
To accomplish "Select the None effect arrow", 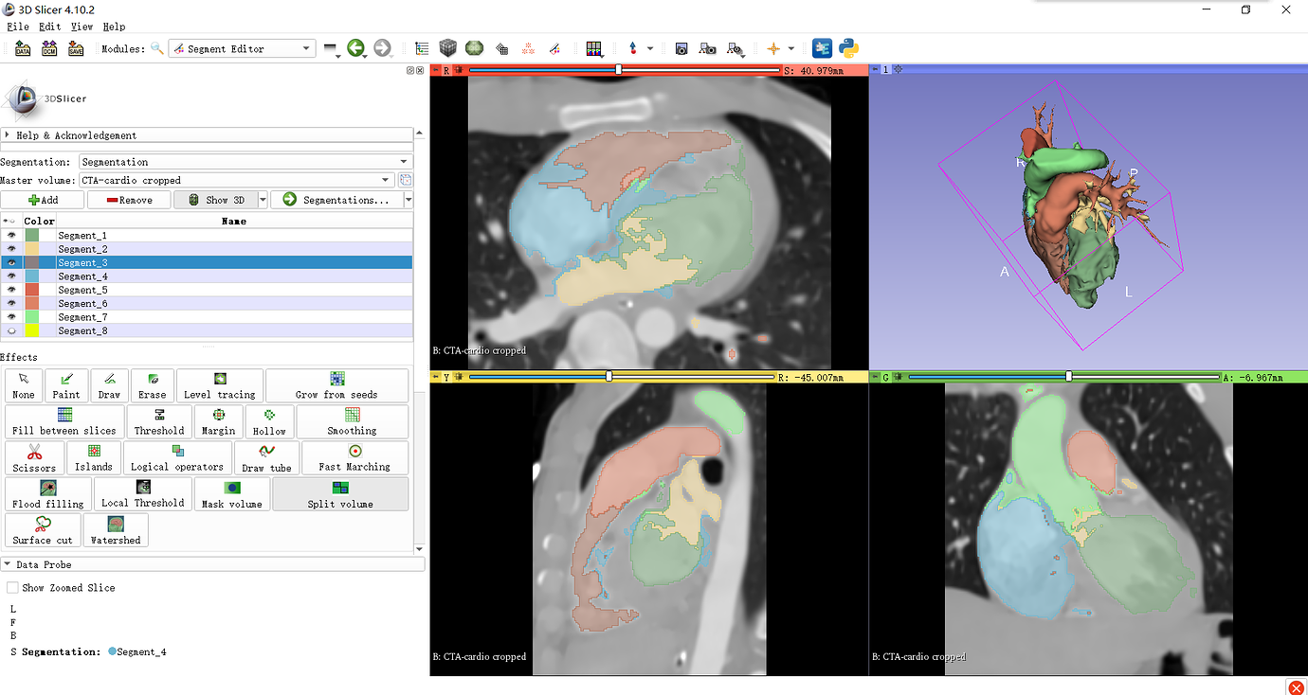I will point(24,385).
